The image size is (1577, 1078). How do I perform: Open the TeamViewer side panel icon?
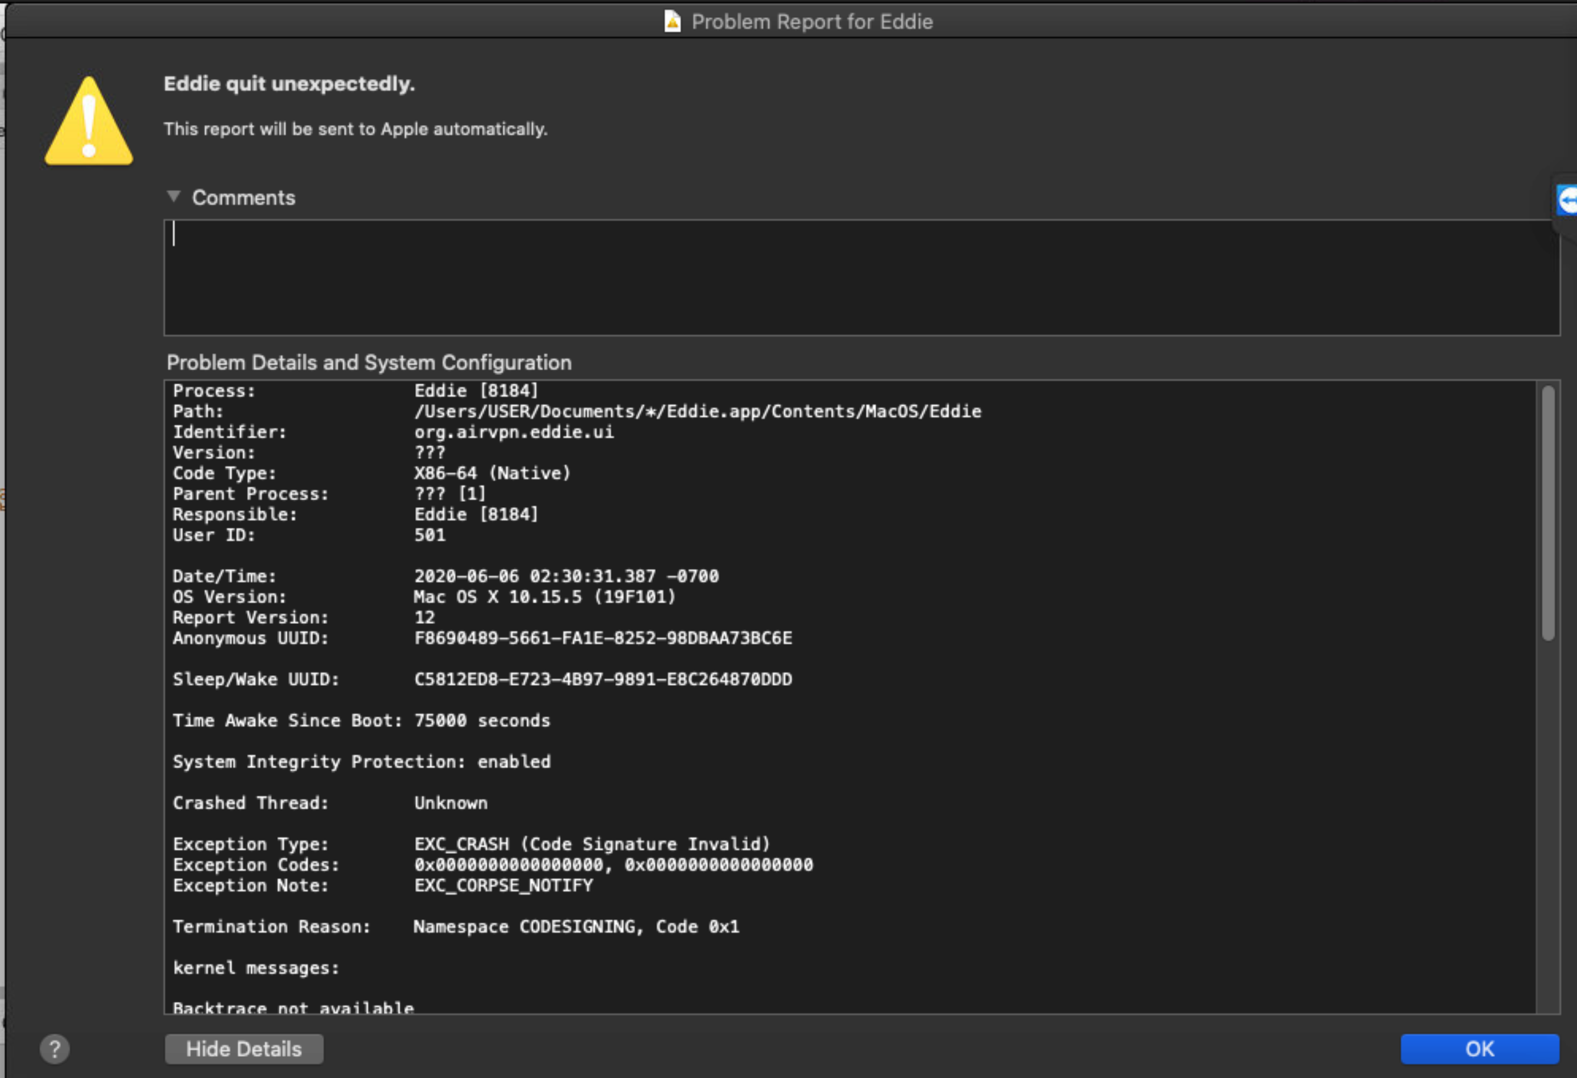click(1566, 201)
